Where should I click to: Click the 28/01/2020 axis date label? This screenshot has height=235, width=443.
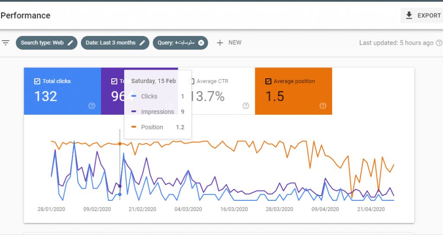(x=51, y=209)
